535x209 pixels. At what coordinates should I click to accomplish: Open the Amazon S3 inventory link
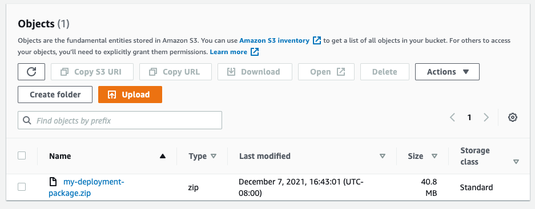pyautogui.click(x=274, y=40)
